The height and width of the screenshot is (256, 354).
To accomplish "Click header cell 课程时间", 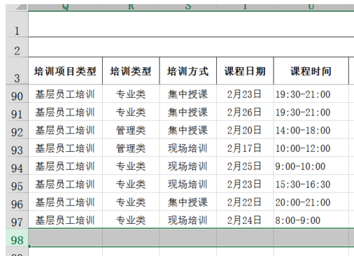I will 311,71.
